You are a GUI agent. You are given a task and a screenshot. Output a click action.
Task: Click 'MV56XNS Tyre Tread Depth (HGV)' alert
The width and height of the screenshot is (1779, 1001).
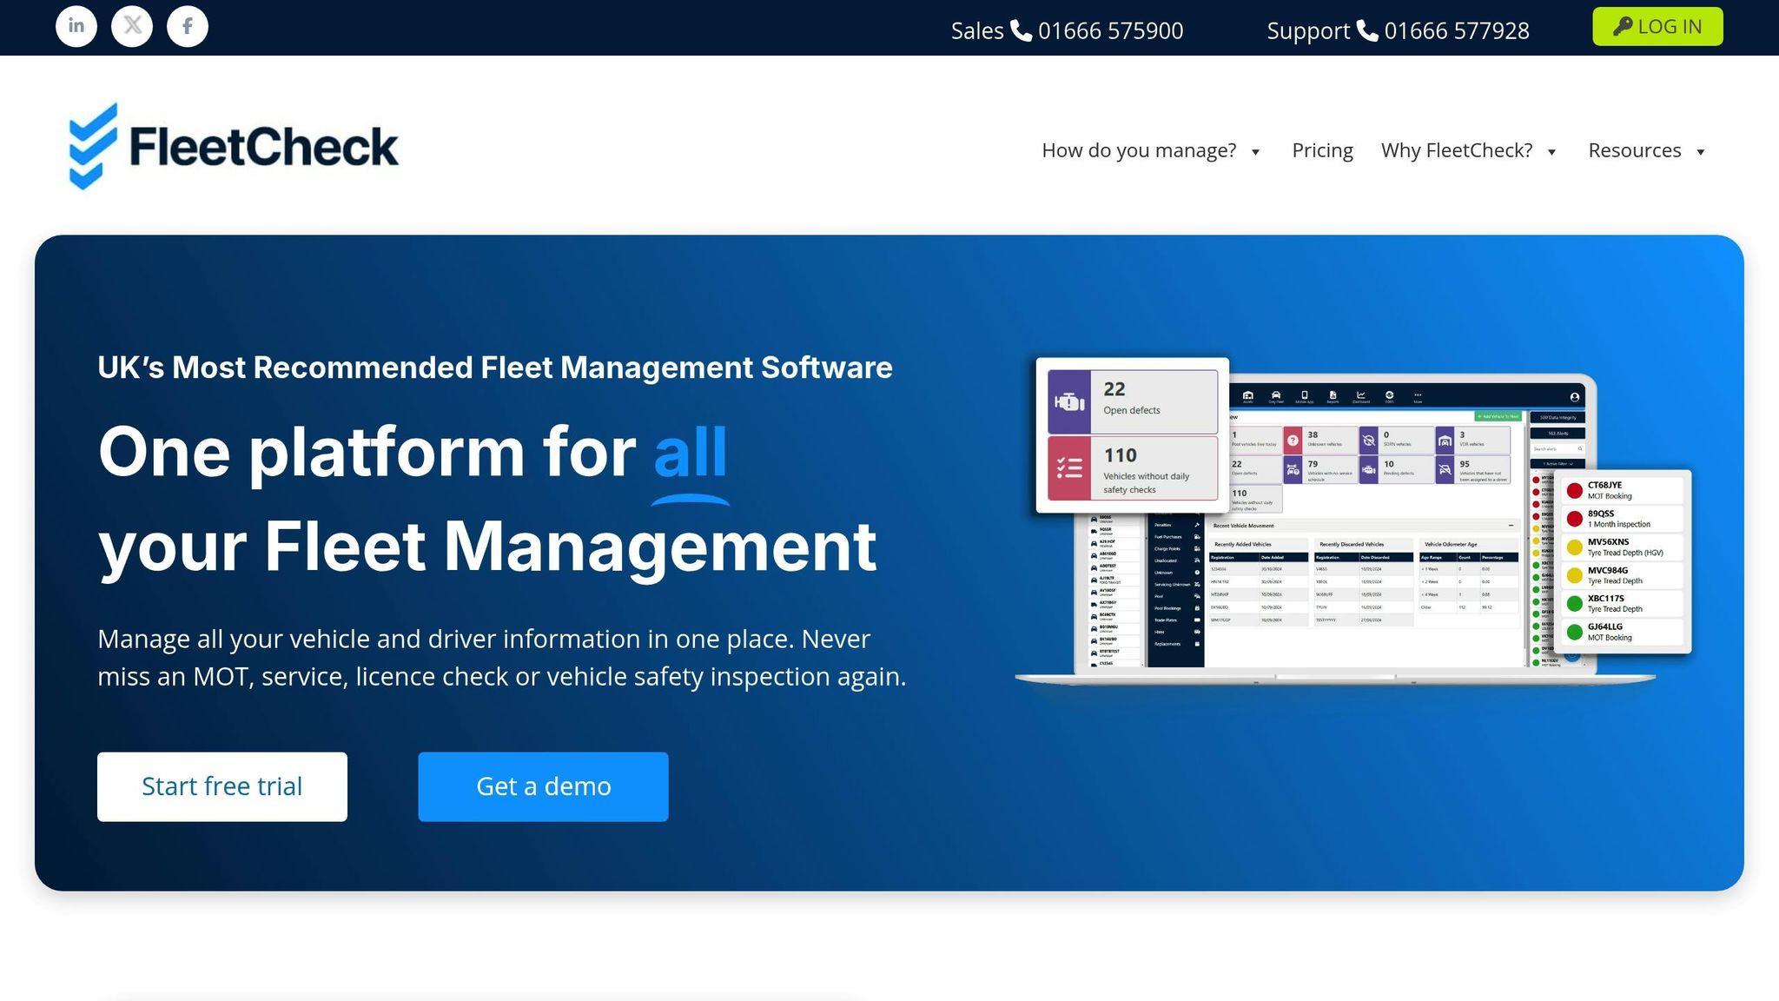coord(1624,547)
